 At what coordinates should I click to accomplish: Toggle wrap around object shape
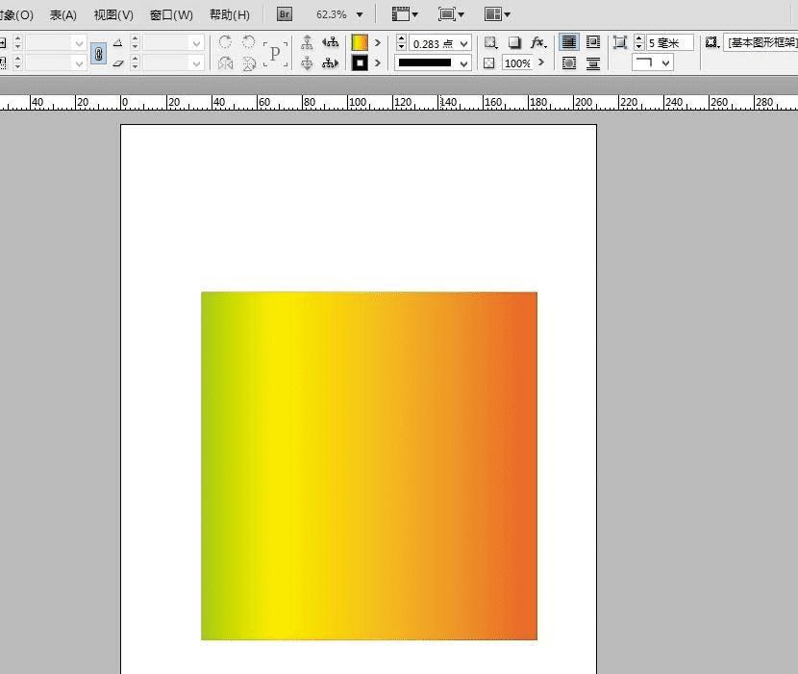click(569, 63)
